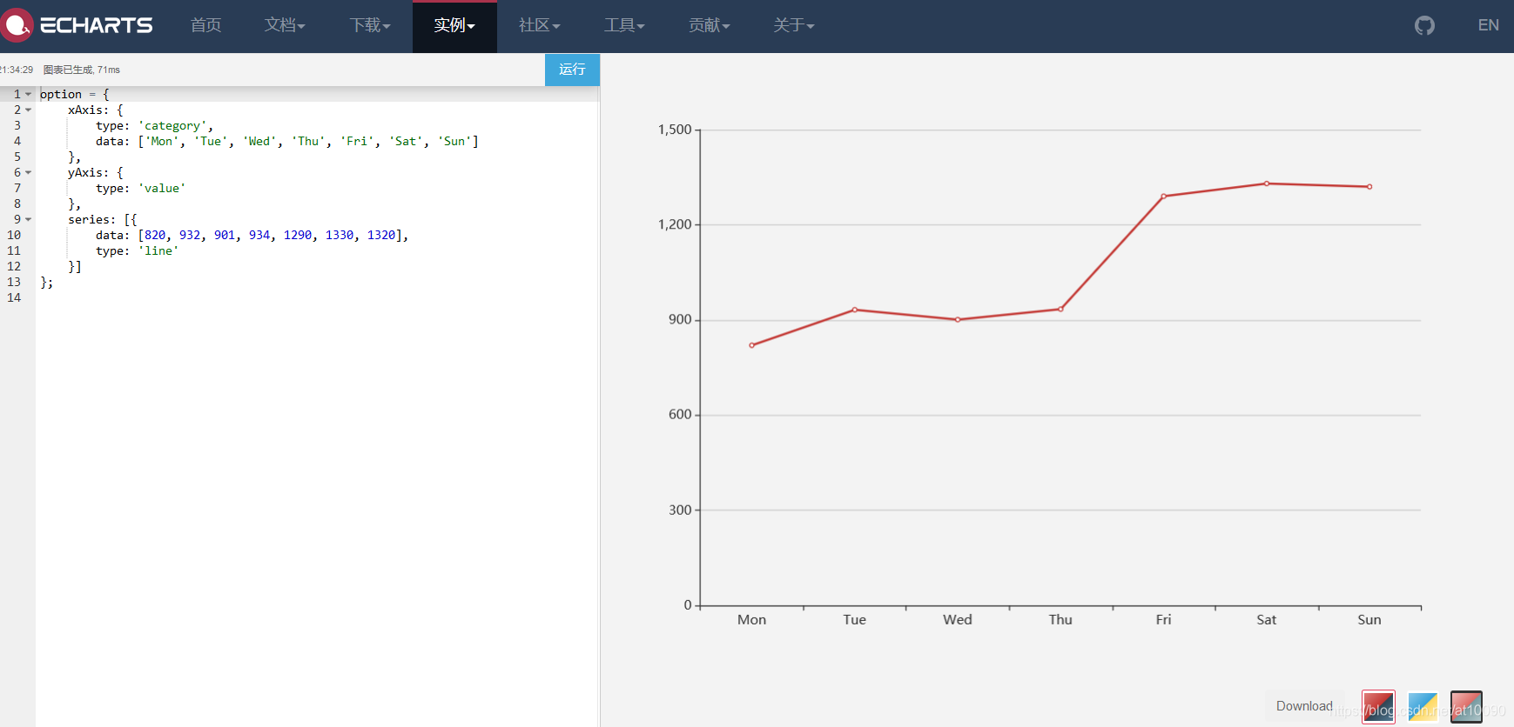Click the value 1290 in series data
This screenshot has height=727, width=1514.
pyautogui.click(x=298, y=235)
